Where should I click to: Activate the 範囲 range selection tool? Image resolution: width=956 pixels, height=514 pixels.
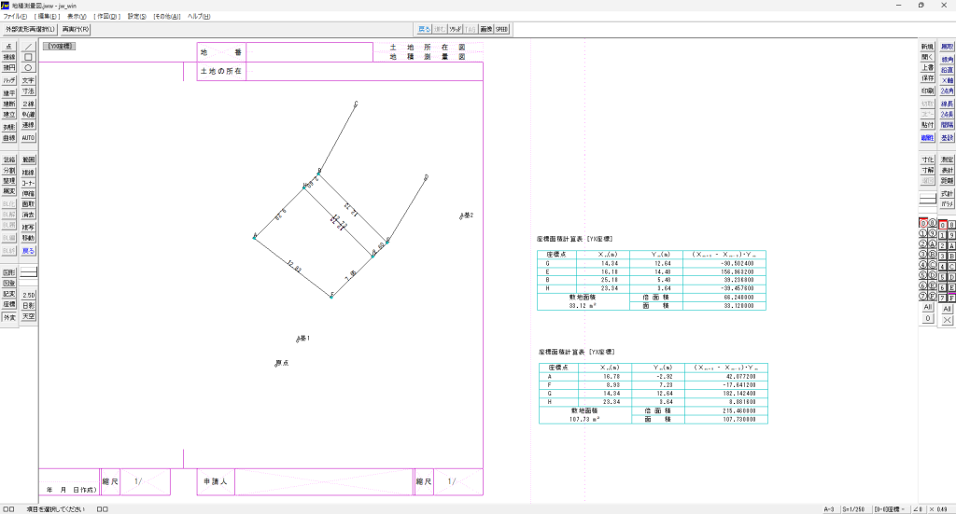(28, 160)
